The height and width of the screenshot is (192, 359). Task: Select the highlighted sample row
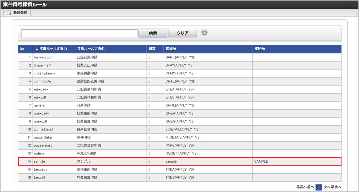(179, 161)
